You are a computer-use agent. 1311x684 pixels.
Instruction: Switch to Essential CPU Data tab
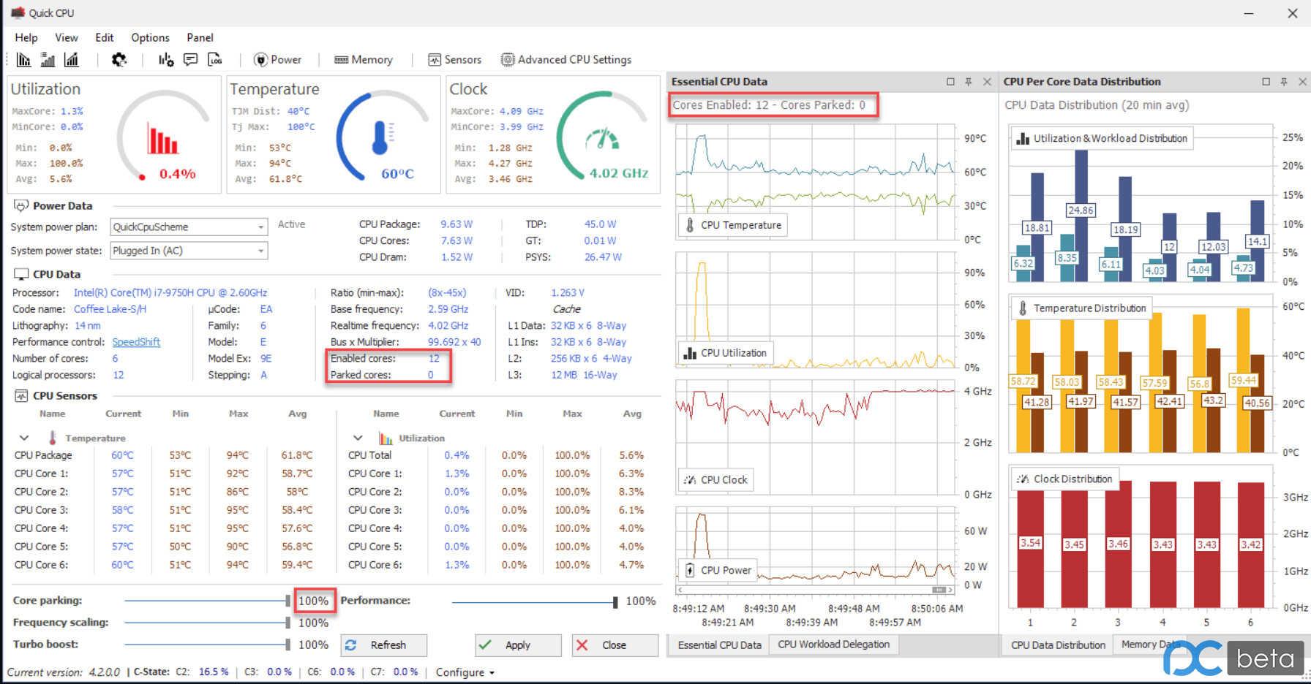tap(719, 645)
